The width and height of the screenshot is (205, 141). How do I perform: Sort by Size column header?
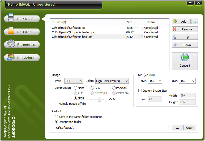coord(130,22)
